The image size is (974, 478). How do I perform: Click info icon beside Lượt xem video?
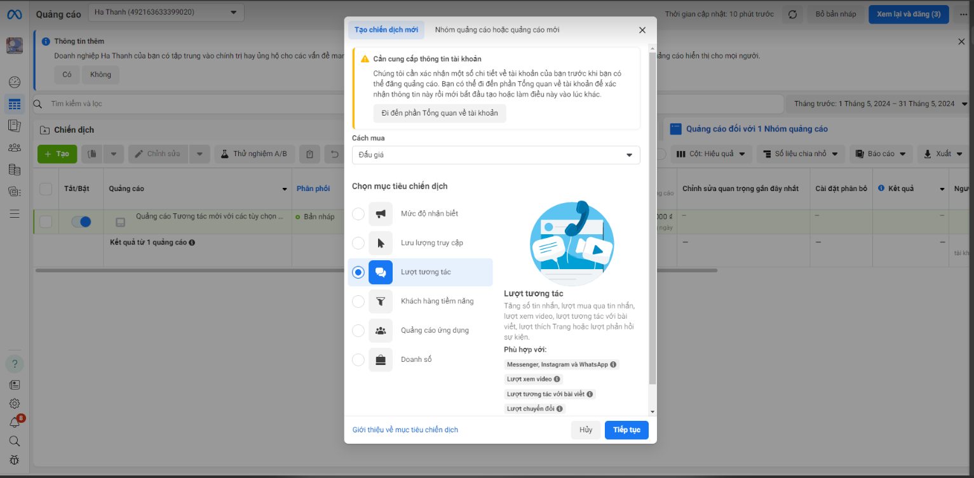tap(557, 379)
